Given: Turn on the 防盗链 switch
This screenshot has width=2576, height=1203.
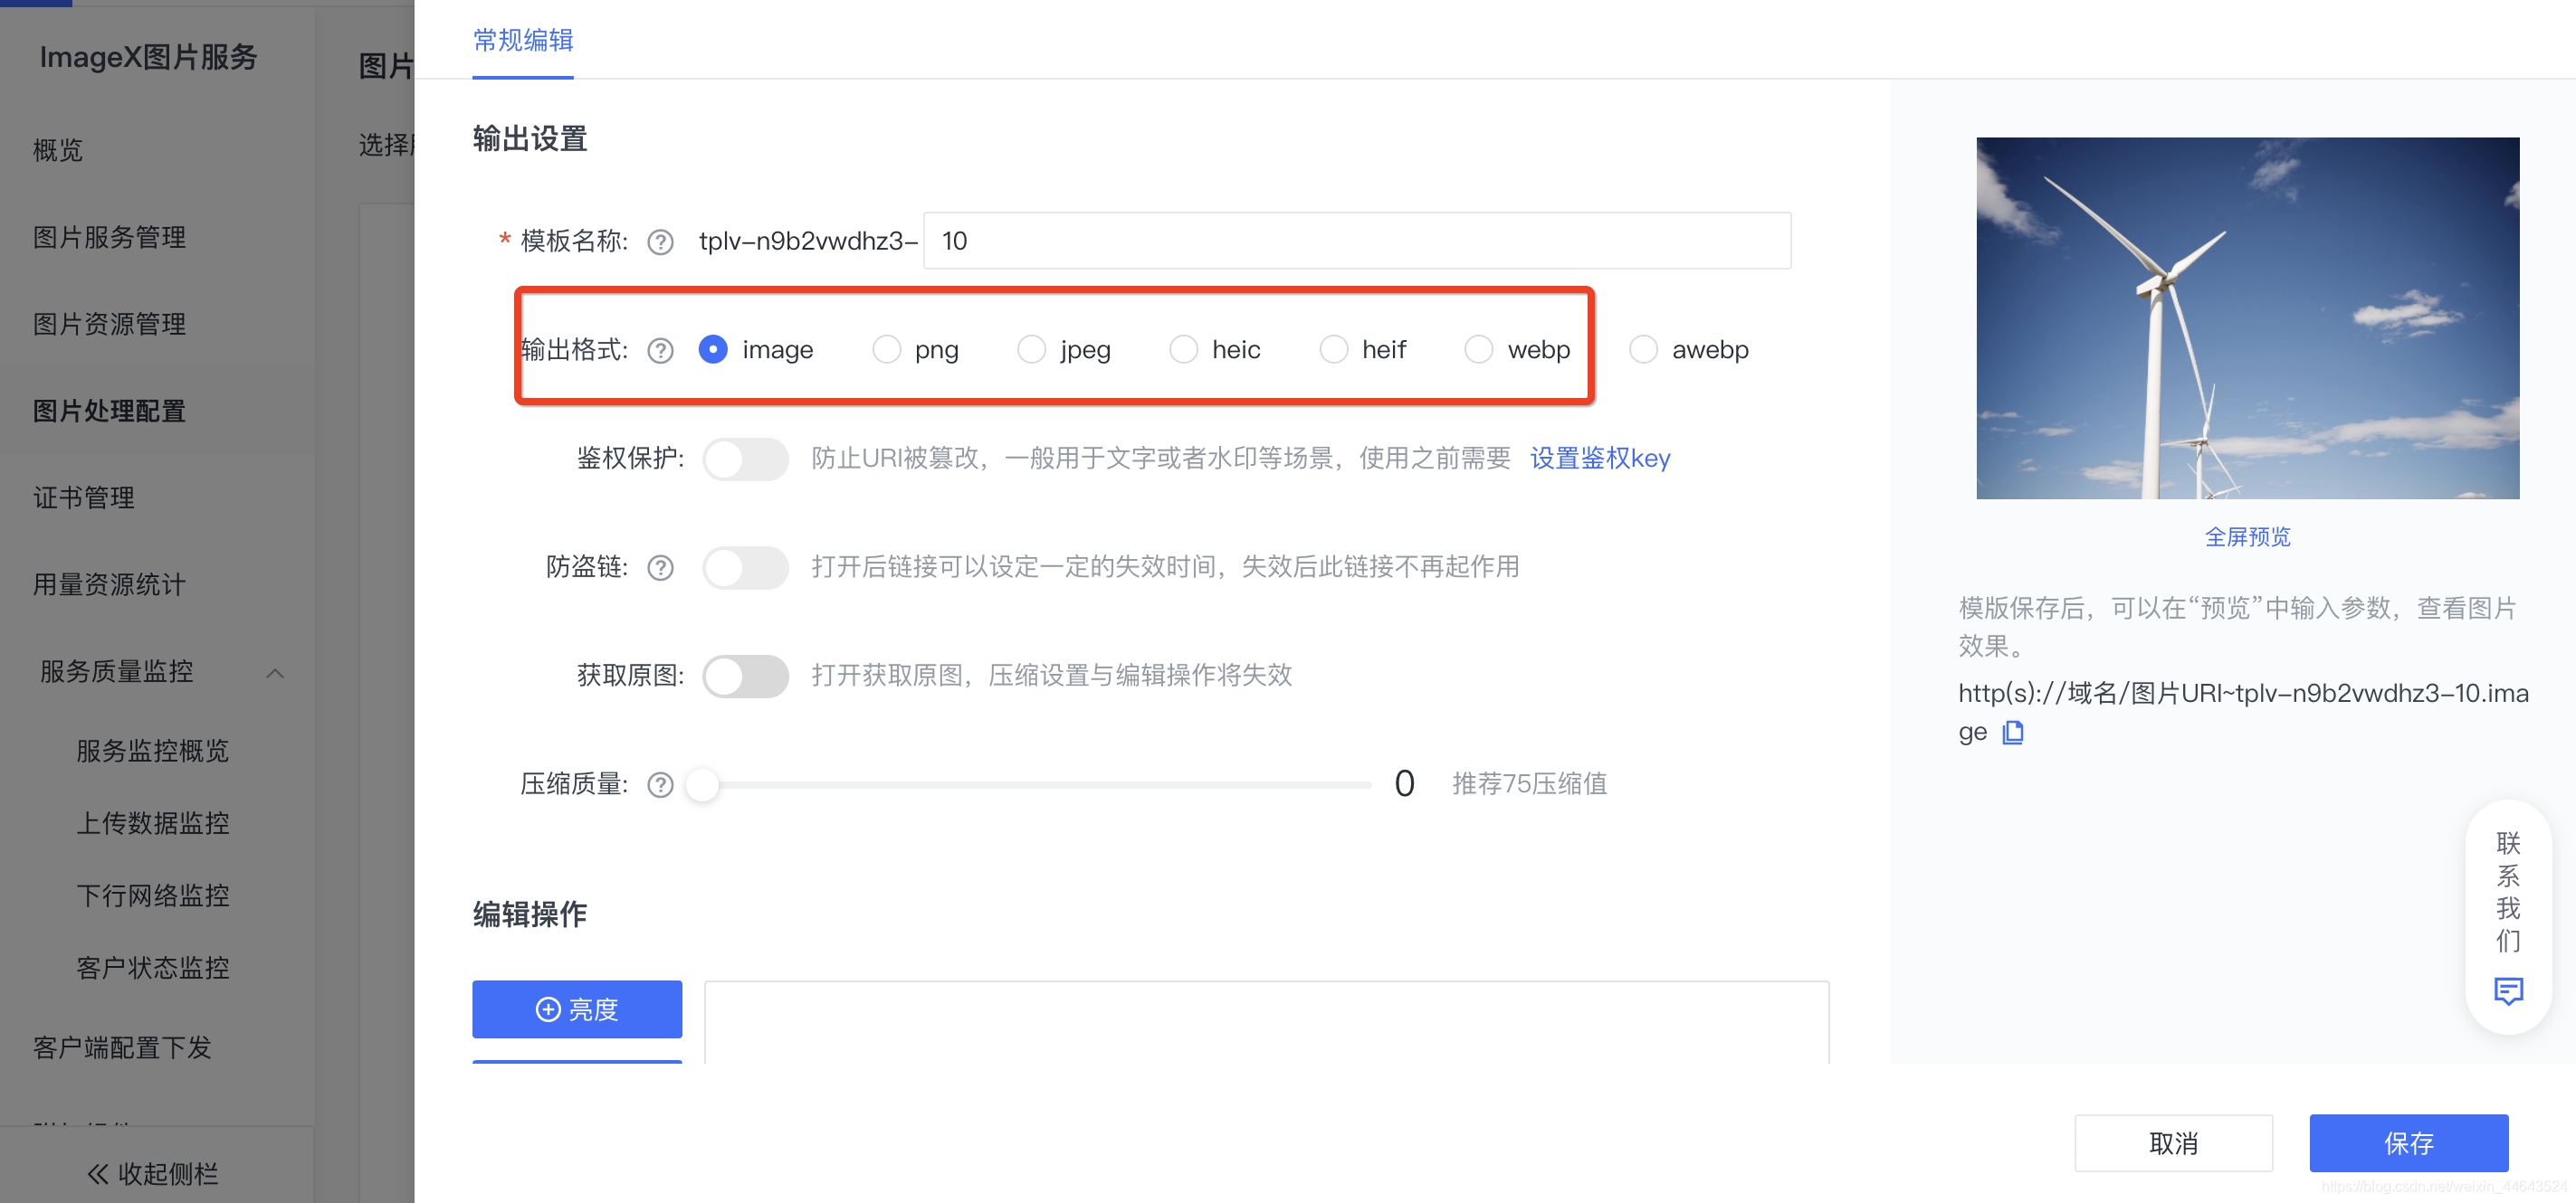Looking at the screenshot, I should pos(745,567).
